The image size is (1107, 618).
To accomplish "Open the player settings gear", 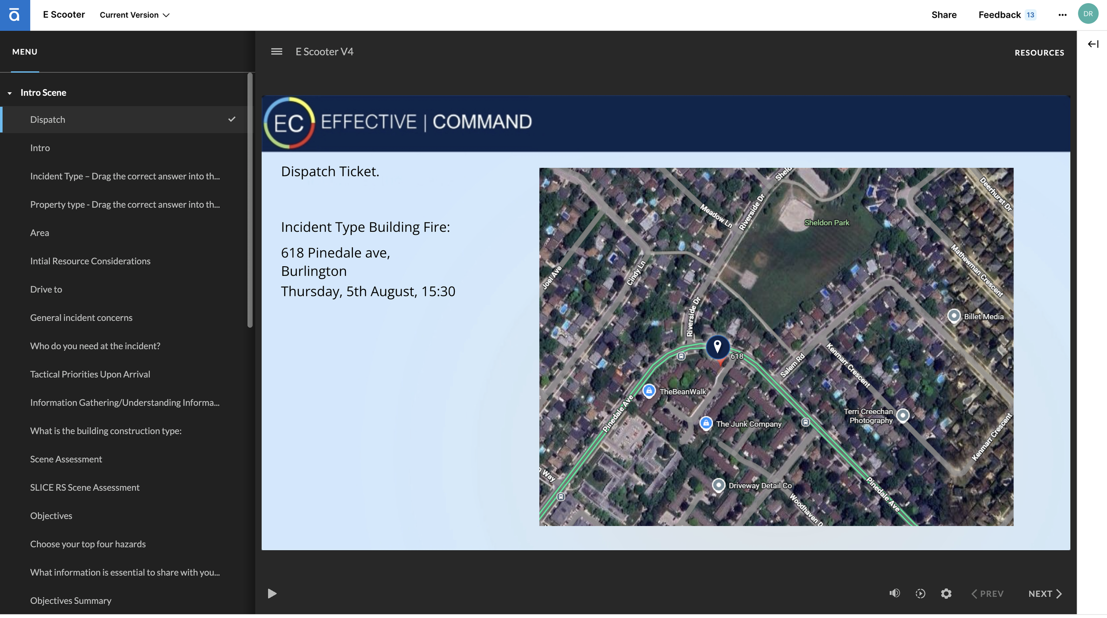I will coord(946,594).
